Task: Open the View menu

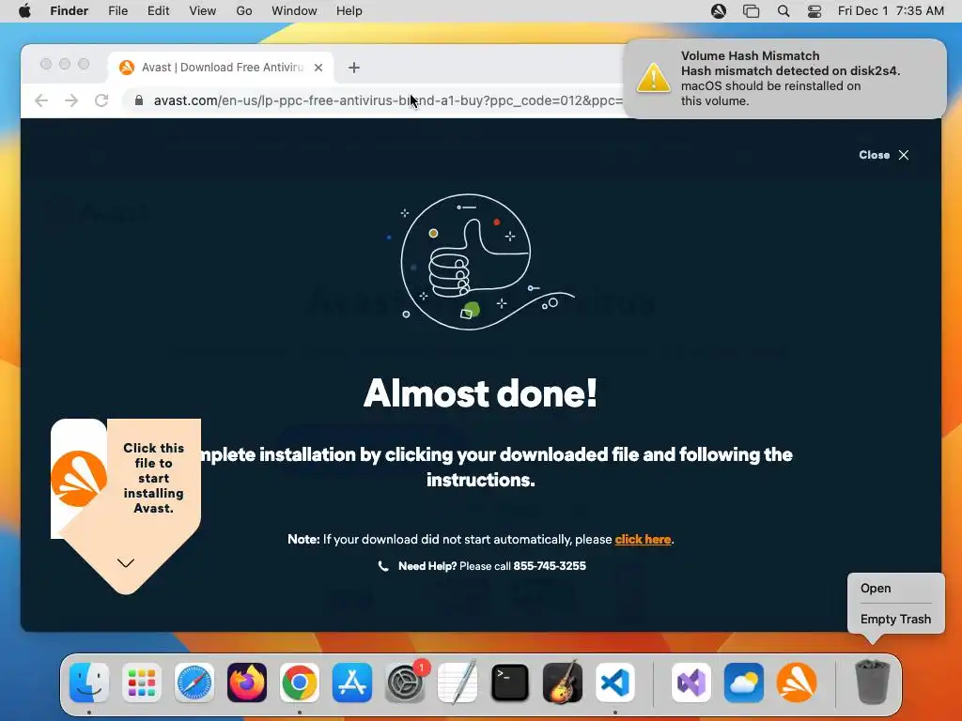Action: (x=203, y=11)
